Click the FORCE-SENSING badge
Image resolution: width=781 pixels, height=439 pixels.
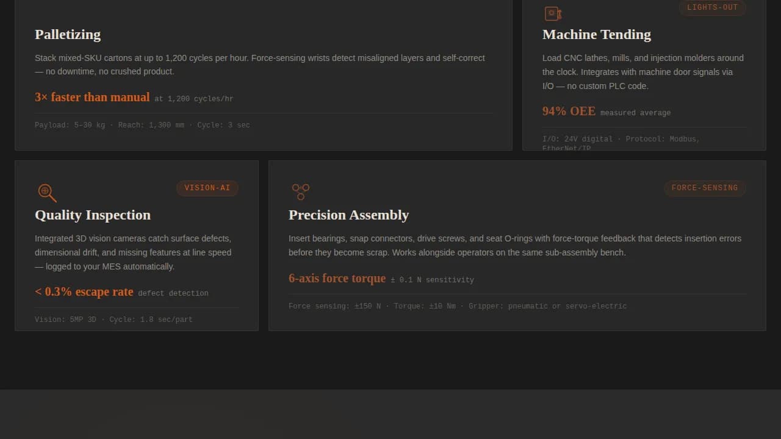coord(705,188)
